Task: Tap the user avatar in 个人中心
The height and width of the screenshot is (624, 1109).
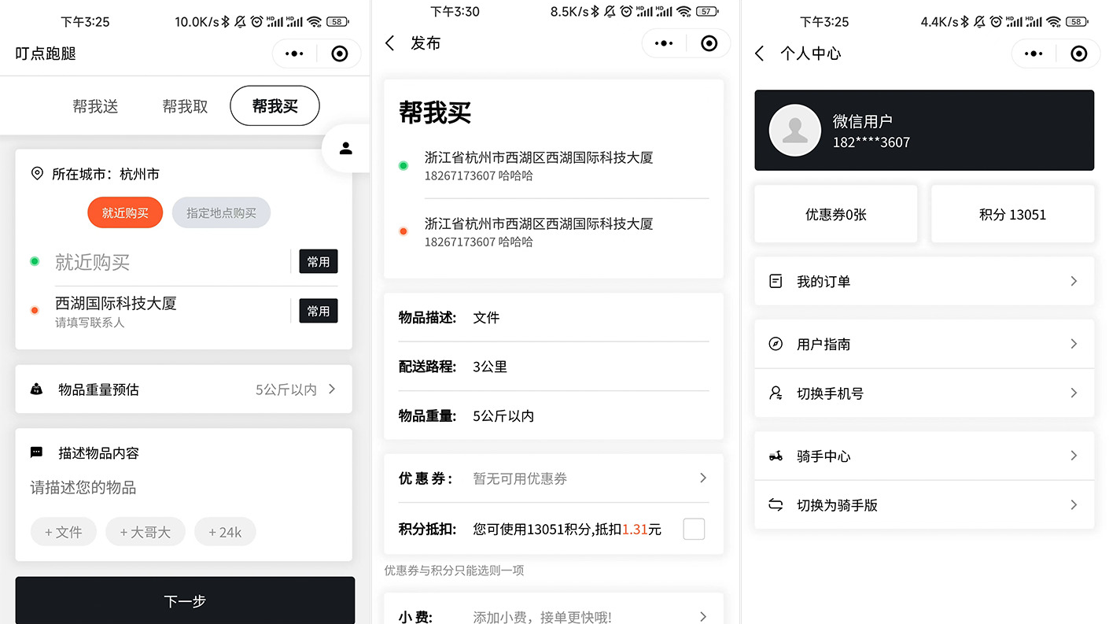Action: (x=795, y=130)
